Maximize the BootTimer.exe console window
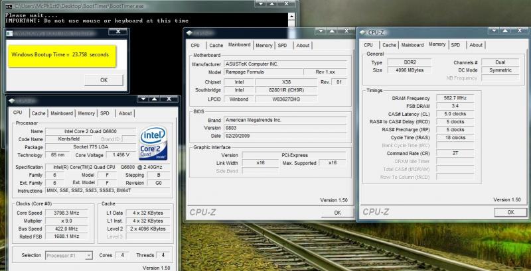This screenshot has height=271, width=531. [271, 3]
